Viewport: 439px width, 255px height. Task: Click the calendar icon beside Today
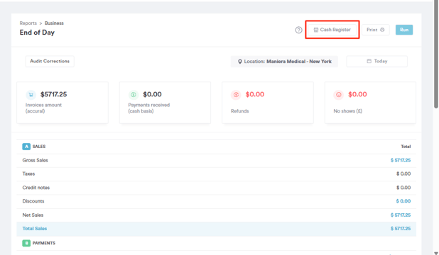pyautogui.click(x=369, y=61)
